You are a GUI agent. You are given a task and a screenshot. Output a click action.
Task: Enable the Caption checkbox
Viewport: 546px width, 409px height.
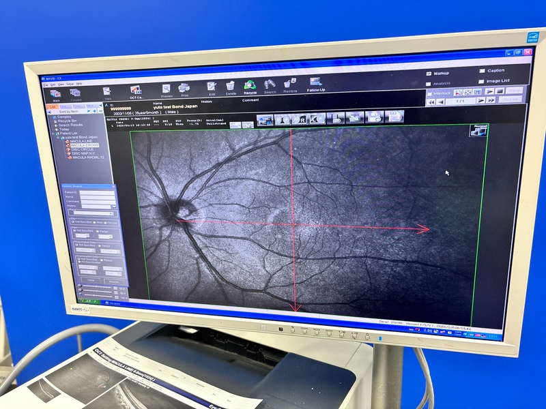(x=482, y=70)
